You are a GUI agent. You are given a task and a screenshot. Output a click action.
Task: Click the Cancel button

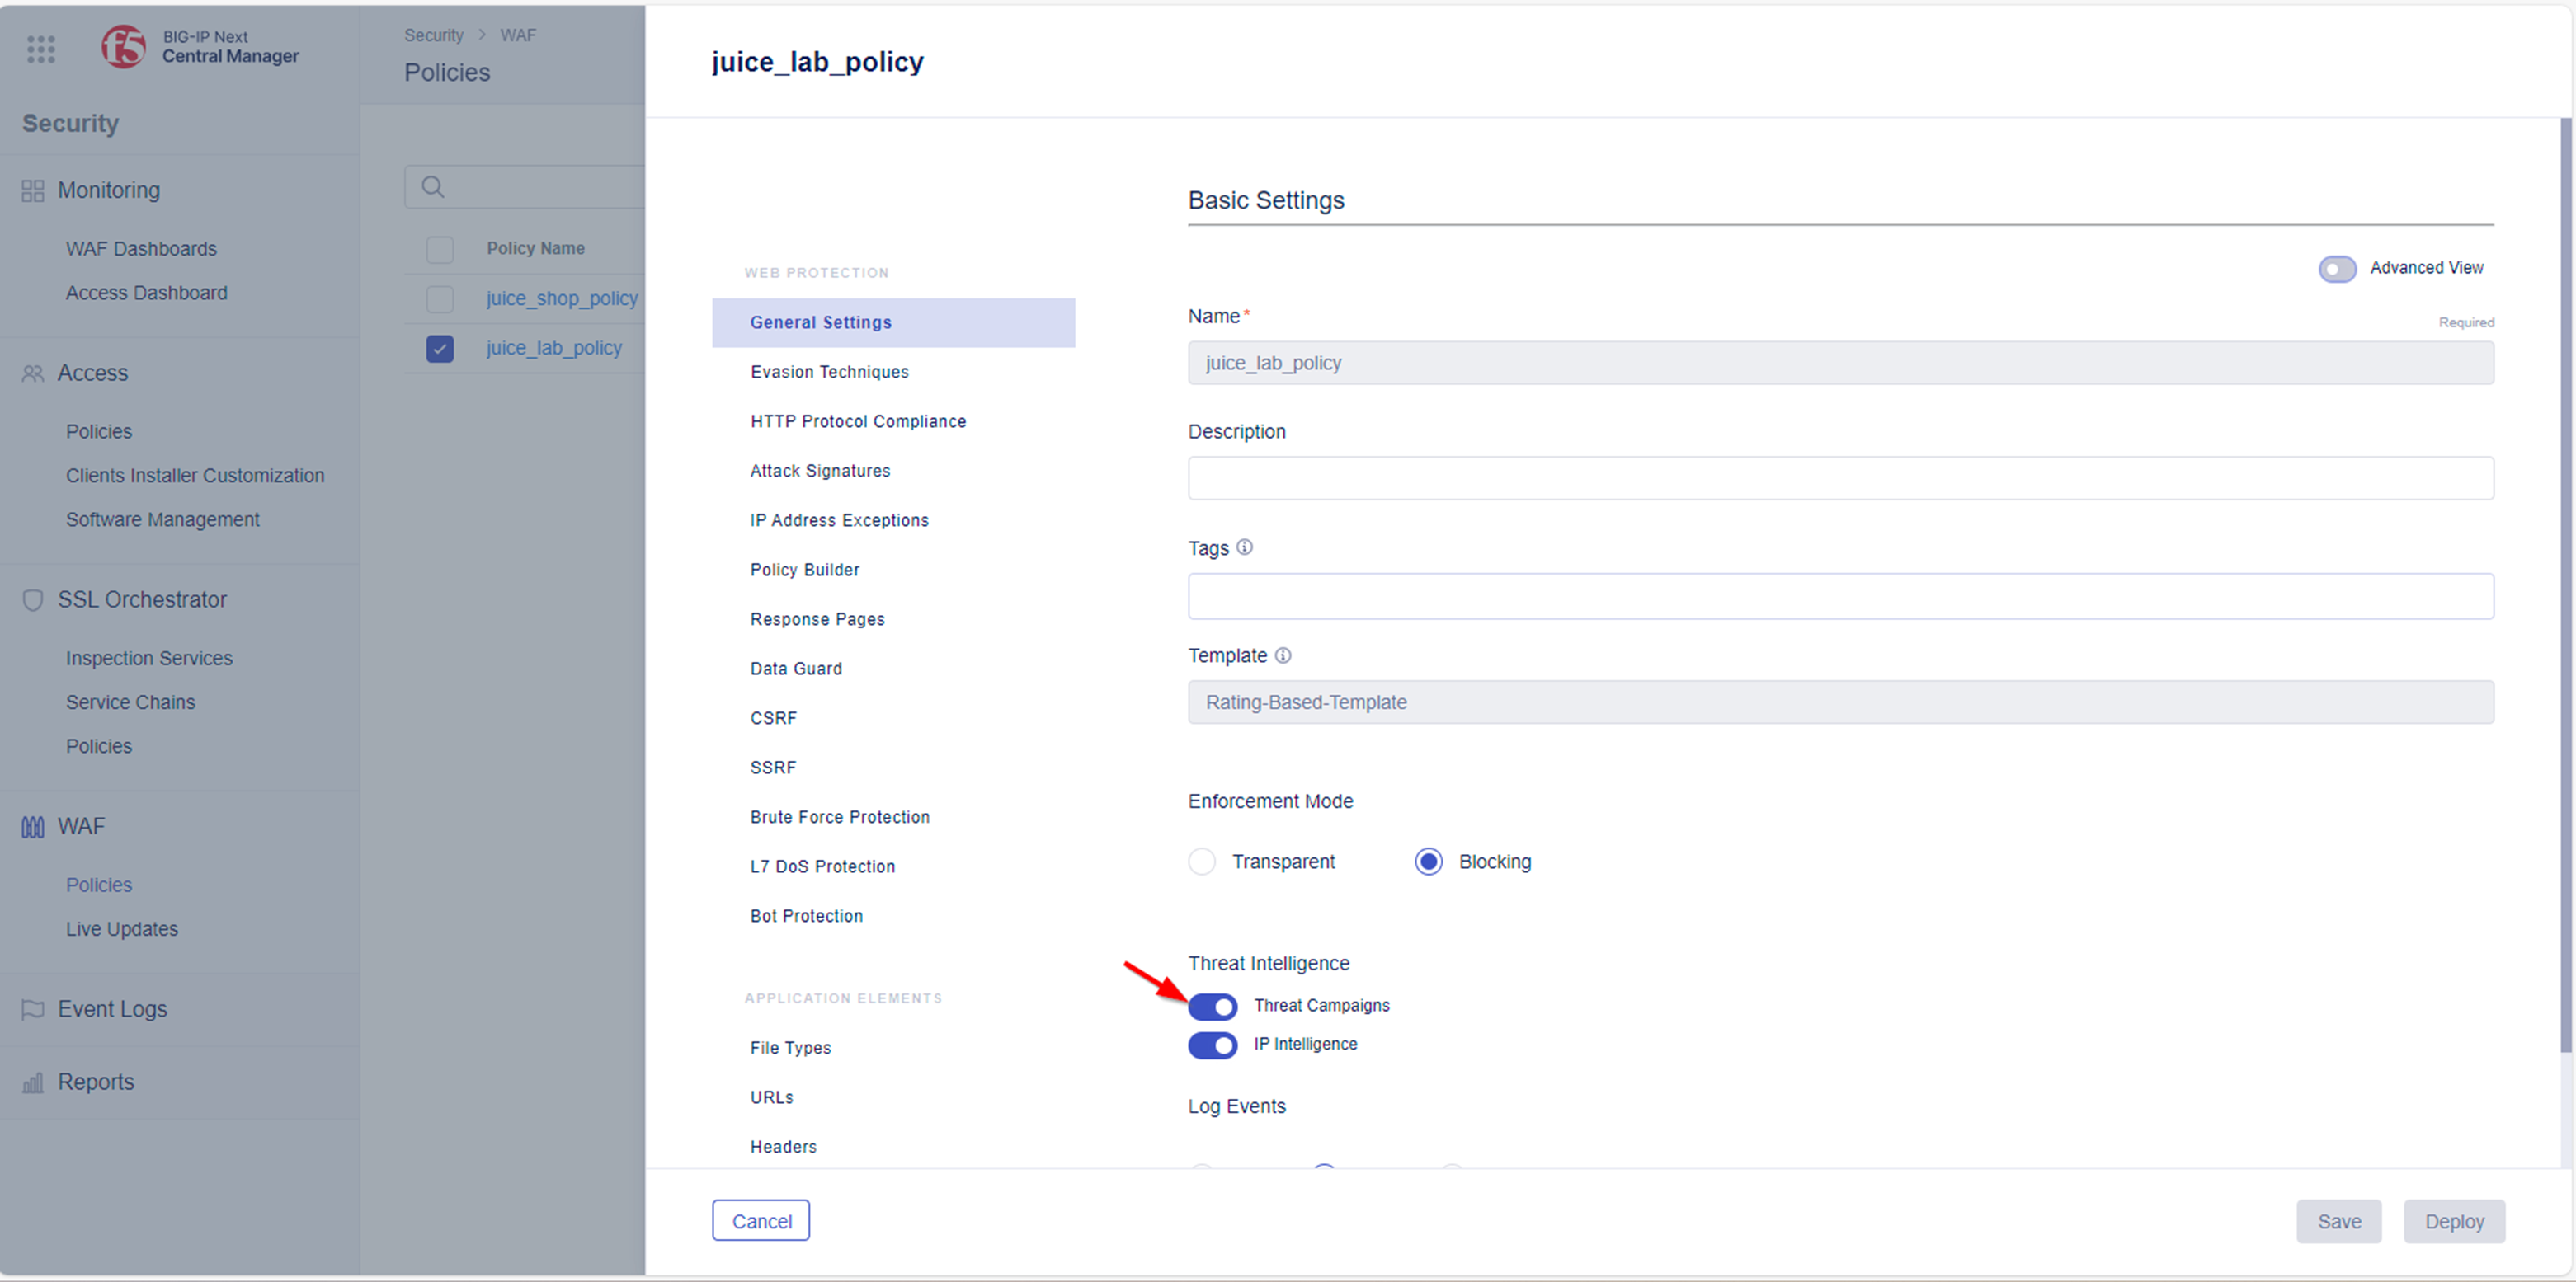pos(761,1221)
